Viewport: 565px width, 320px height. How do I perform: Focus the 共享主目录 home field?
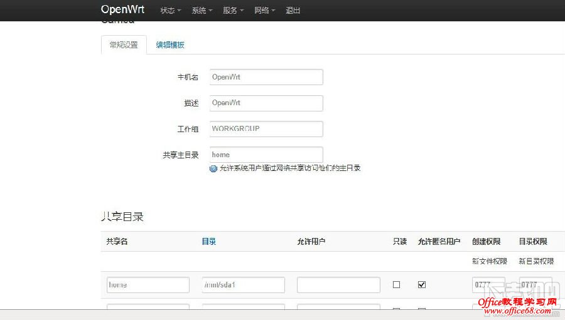pos(266,155)
